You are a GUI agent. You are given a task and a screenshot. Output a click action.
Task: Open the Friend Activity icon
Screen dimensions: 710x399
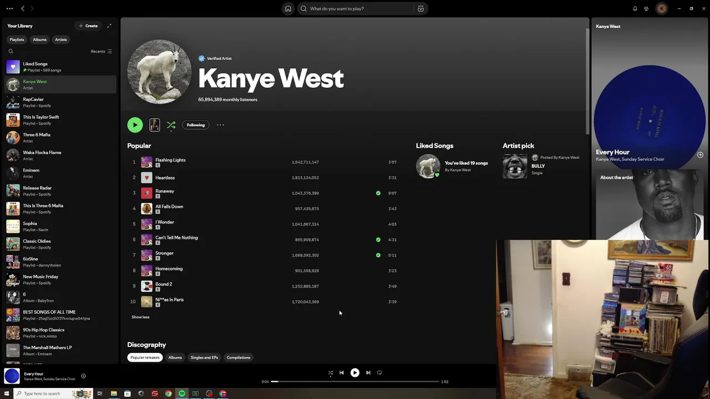click(x=646, y=8)
